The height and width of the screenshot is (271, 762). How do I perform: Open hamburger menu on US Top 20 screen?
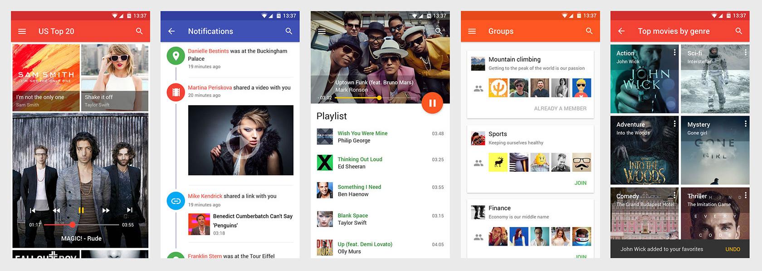22,31
